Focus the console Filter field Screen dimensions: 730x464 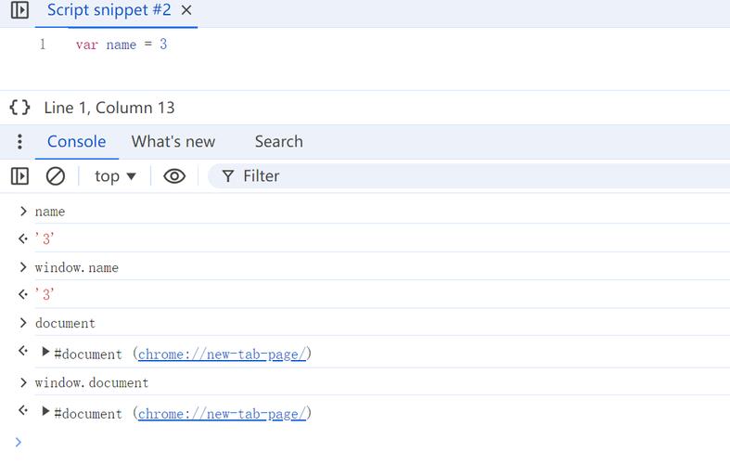click(468, 176)
